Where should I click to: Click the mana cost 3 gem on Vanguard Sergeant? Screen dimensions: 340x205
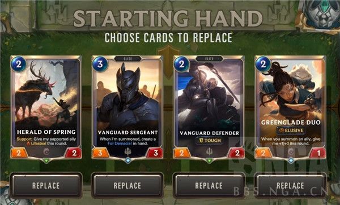(x=100, y=64)
